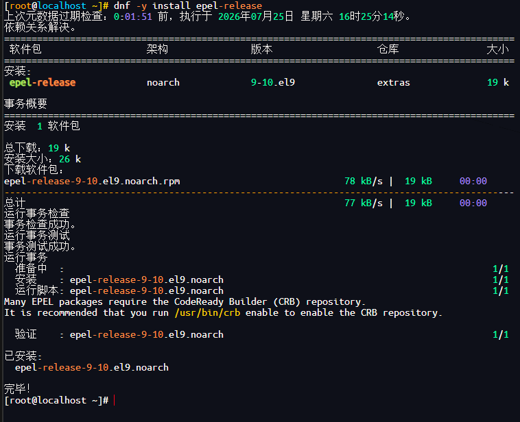Click the '完毕!' completion line
Viewport: 520px width, 422px height.
click(17, 388)
